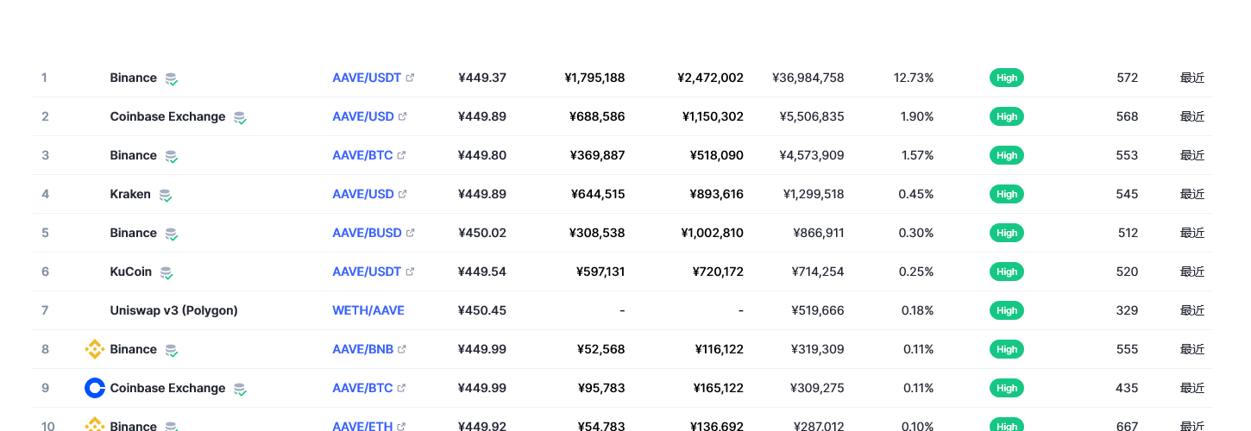Screen dimensions: 1251x431
Task: Open the AAVE/USDT pair on Binance
Action: [367, 78]
